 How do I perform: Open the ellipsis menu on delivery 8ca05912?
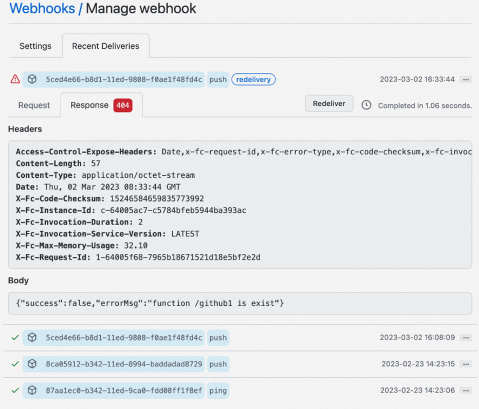point(466,364)
